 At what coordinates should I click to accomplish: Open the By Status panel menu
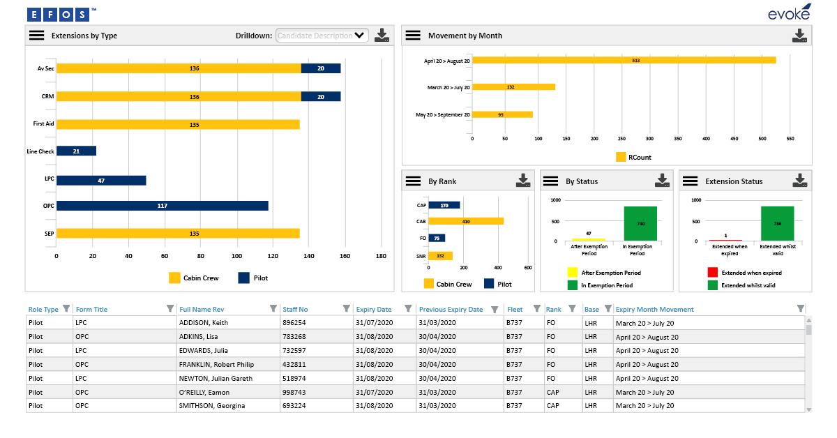[x=551, y=180]
